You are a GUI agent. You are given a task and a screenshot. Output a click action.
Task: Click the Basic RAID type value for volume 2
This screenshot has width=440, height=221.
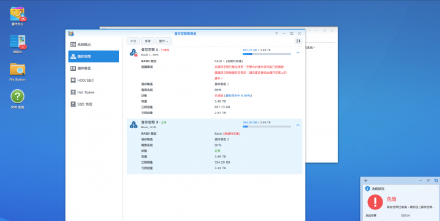pyautogui.click(x=227, y=134)
